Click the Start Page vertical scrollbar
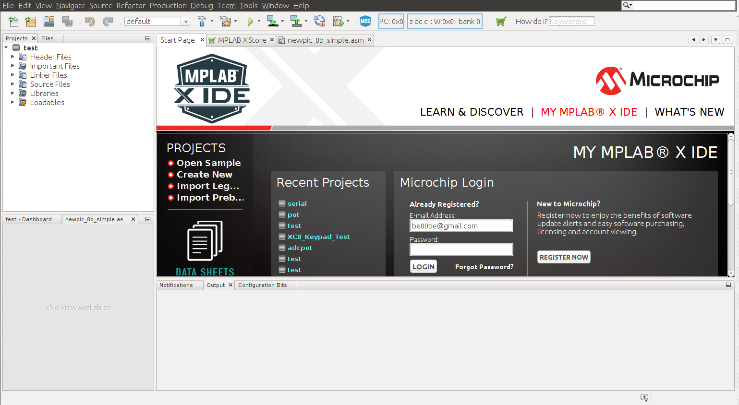Image resolution: width=739 pixels, height=405 pixels. click(x=731, y=205)
